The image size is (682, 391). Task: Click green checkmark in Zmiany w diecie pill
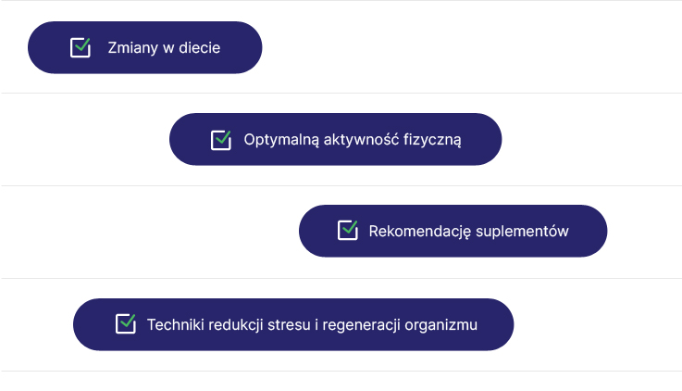(83, 44)
